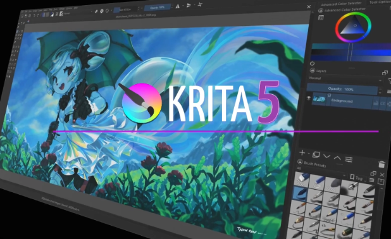Click the highlighted selected brush preset
391x239 pixels.
pos(300,193)
